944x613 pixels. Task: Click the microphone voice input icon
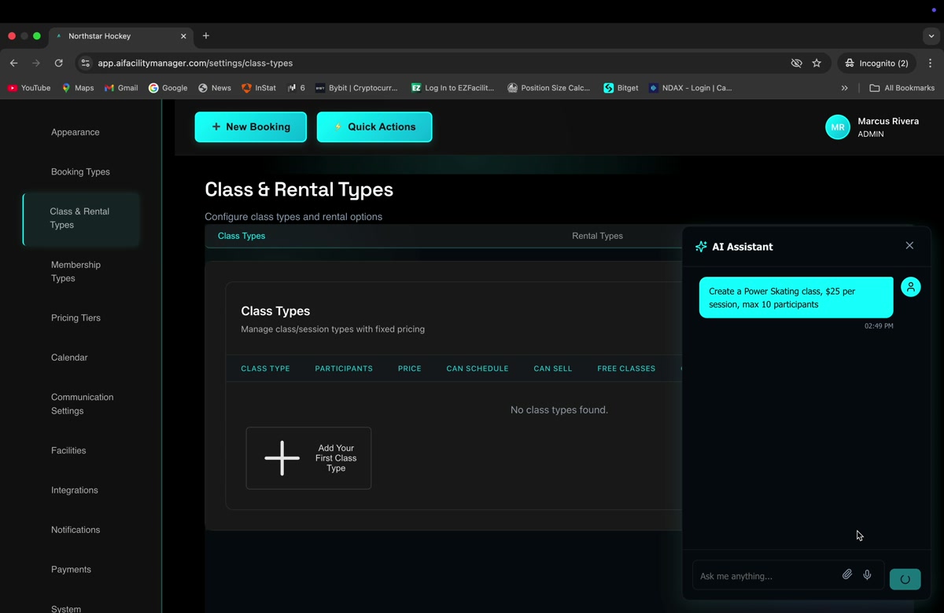867,575
